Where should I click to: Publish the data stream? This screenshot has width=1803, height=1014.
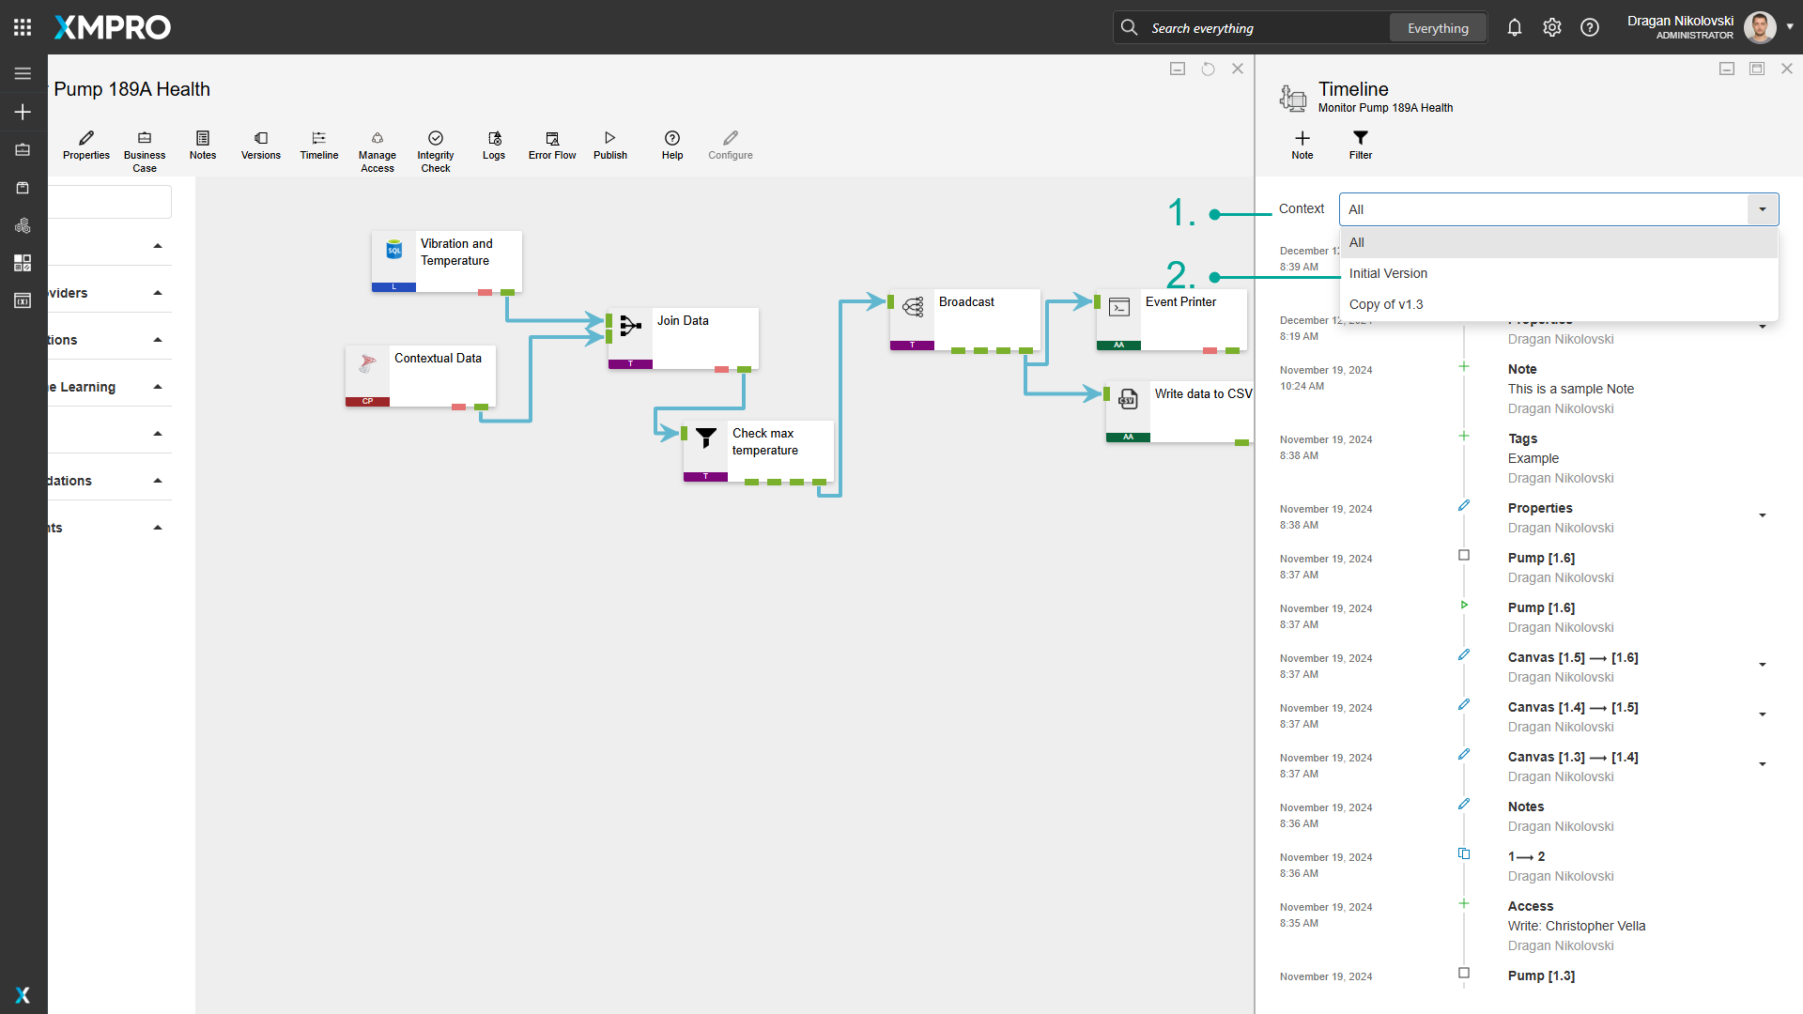610,146
